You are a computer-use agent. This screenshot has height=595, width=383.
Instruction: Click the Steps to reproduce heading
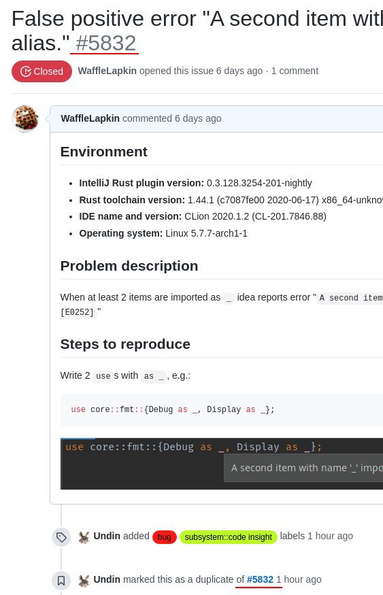[125, 344]
